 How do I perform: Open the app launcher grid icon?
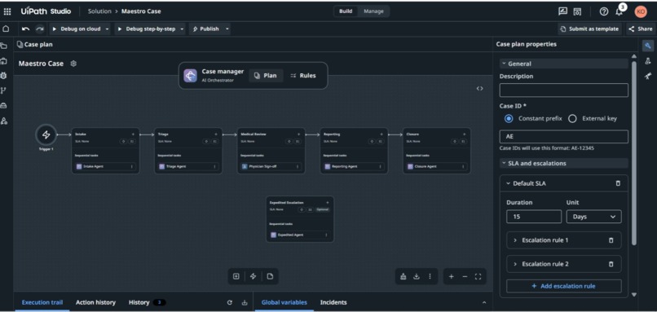(x=7, y=11)
